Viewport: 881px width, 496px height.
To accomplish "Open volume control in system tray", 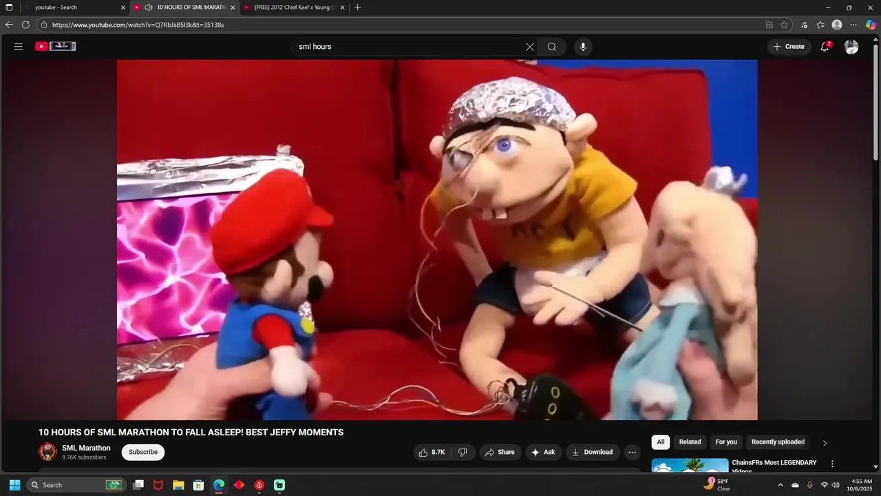I will click(836, 485).
